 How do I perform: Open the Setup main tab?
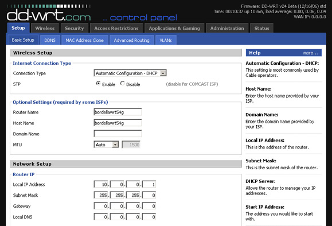(x=18, y=28)
